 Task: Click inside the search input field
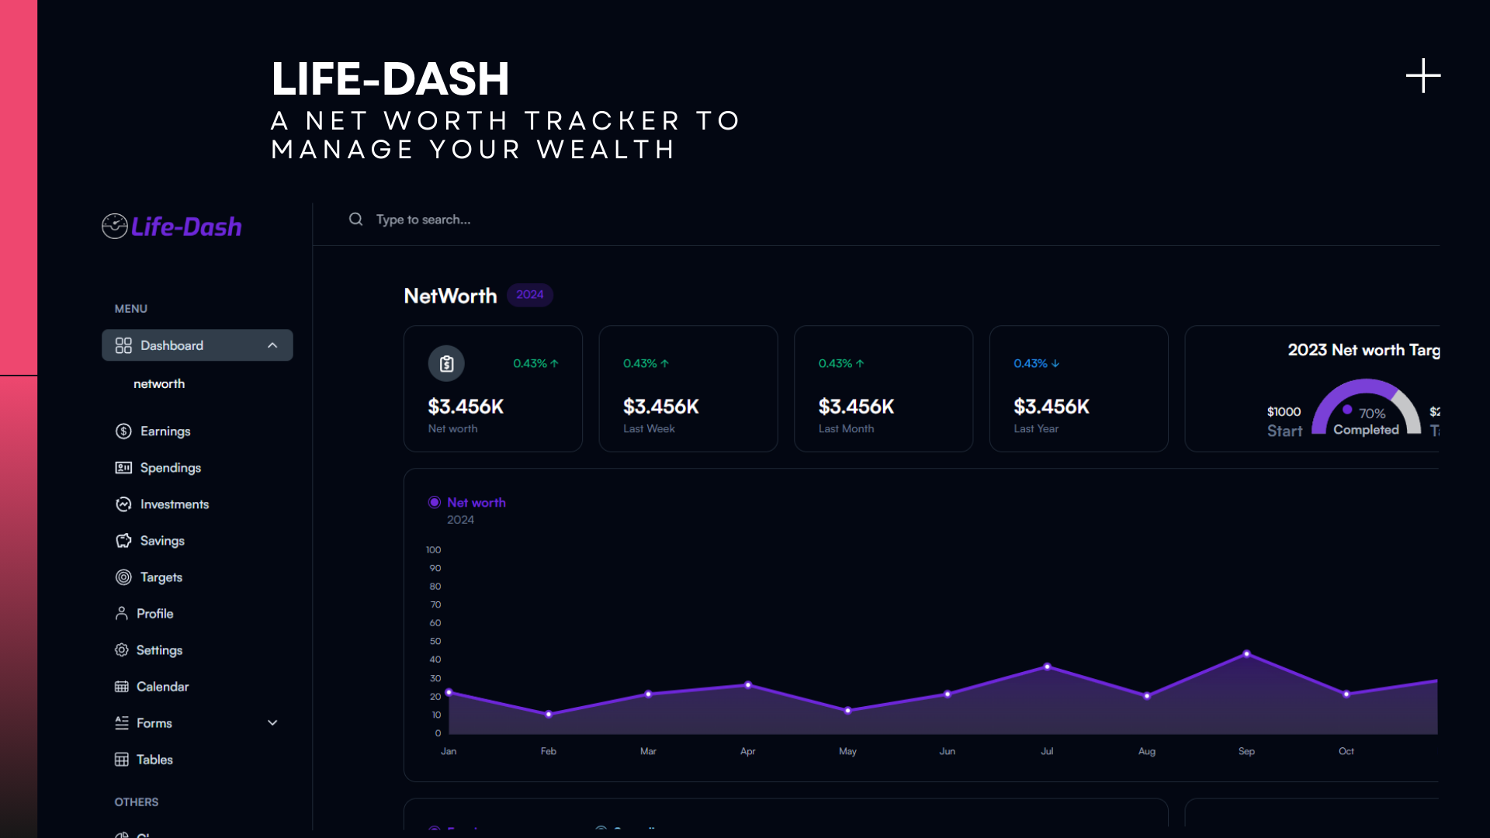pos(543,220)
